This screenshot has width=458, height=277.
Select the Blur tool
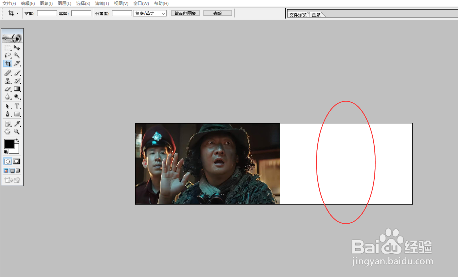click(x=8, y=97)
